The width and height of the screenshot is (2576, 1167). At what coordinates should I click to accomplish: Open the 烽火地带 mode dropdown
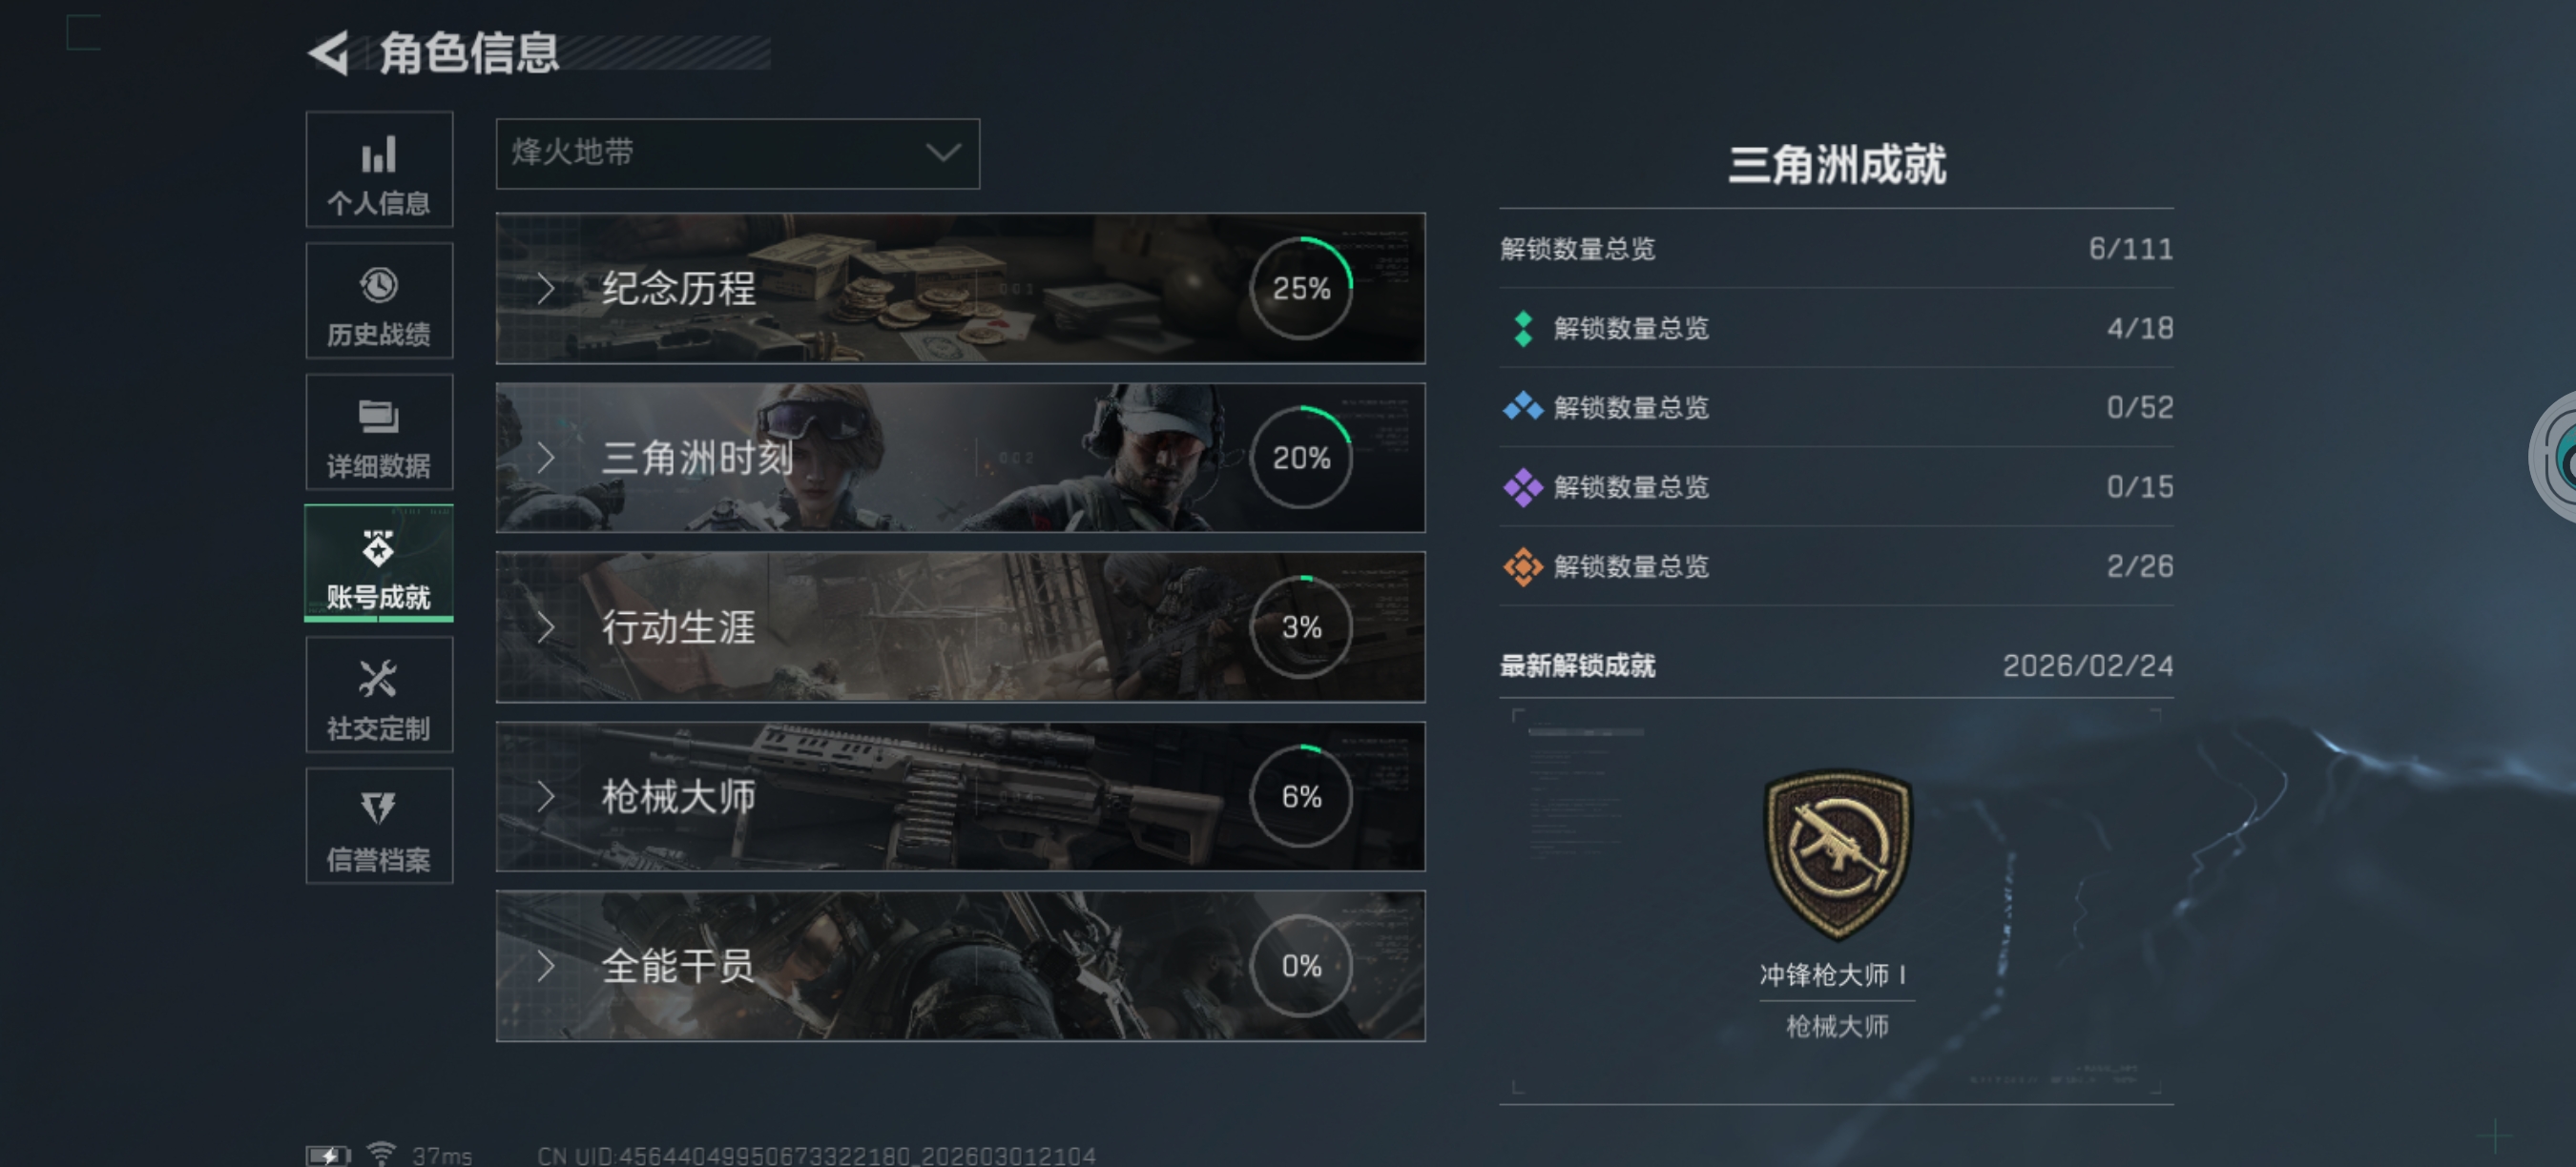pos(738,153)
